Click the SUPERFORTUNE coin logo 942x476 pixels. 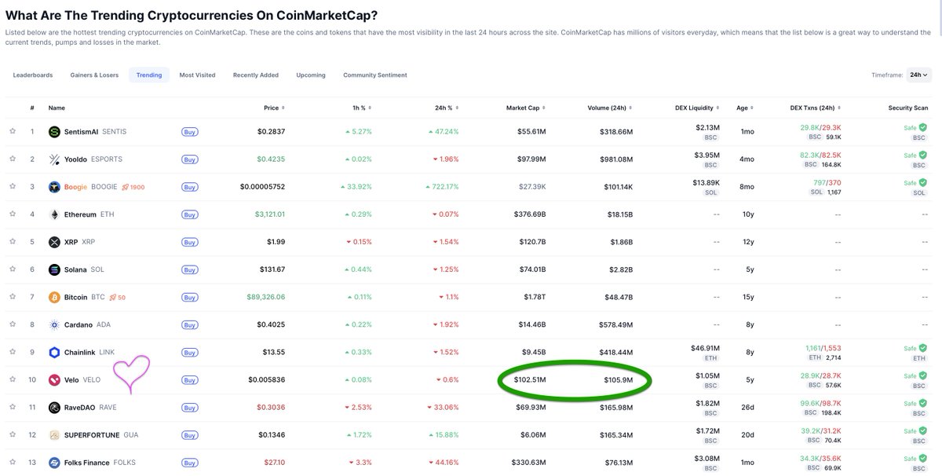pyautogui.click(x=54, y=434)
